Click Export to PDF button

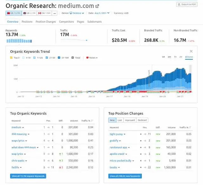pyautogui.click(x=187, y=4)
